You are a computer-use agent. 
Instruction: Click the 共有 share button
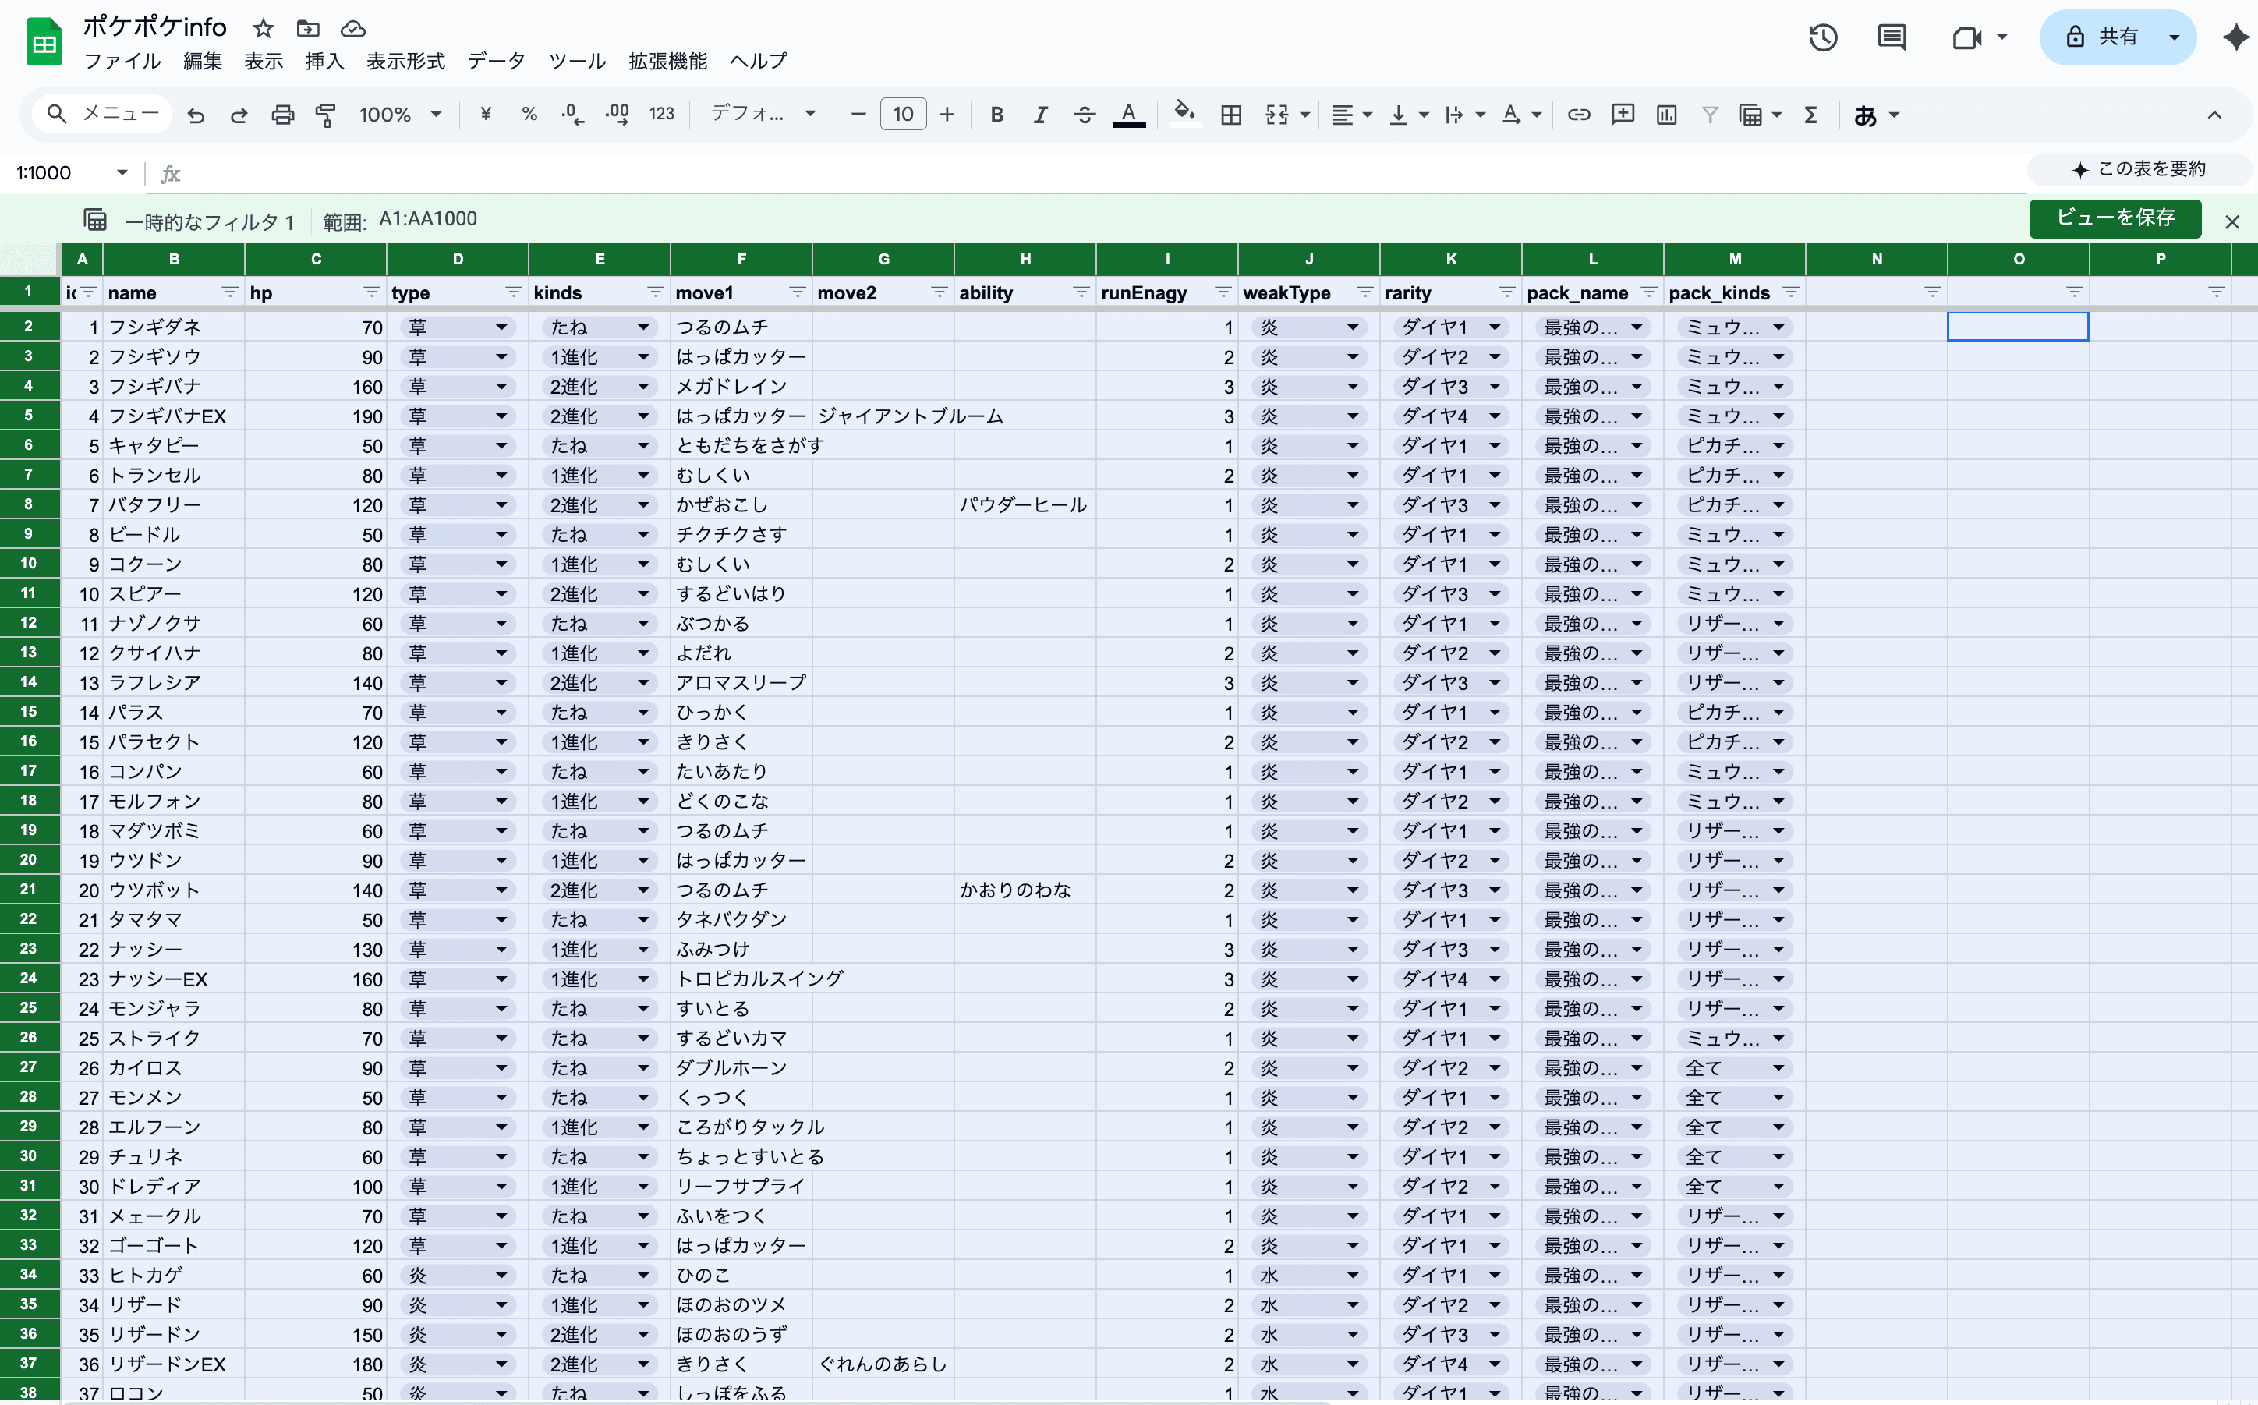(2097, 37)
